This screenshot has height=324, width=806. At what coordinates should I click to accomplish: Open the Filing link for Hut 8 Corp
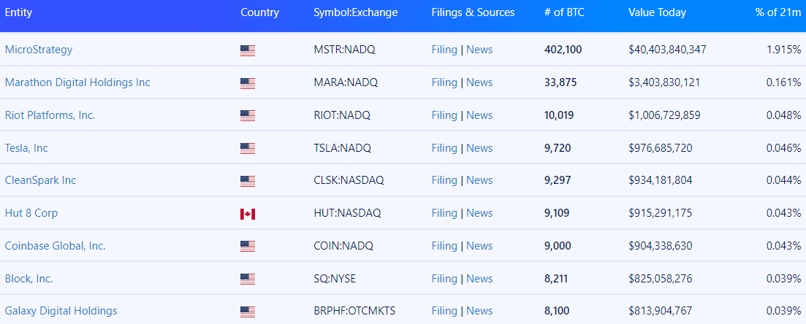[444, 213]
